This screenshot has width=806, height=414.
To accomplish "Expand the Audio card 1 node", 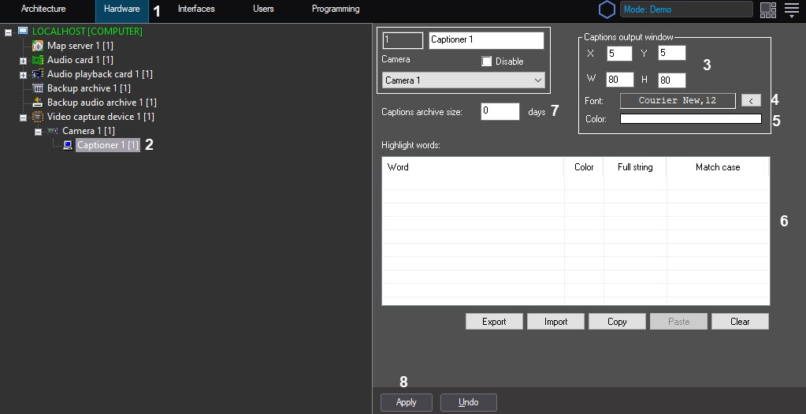I will coord(23,61).
